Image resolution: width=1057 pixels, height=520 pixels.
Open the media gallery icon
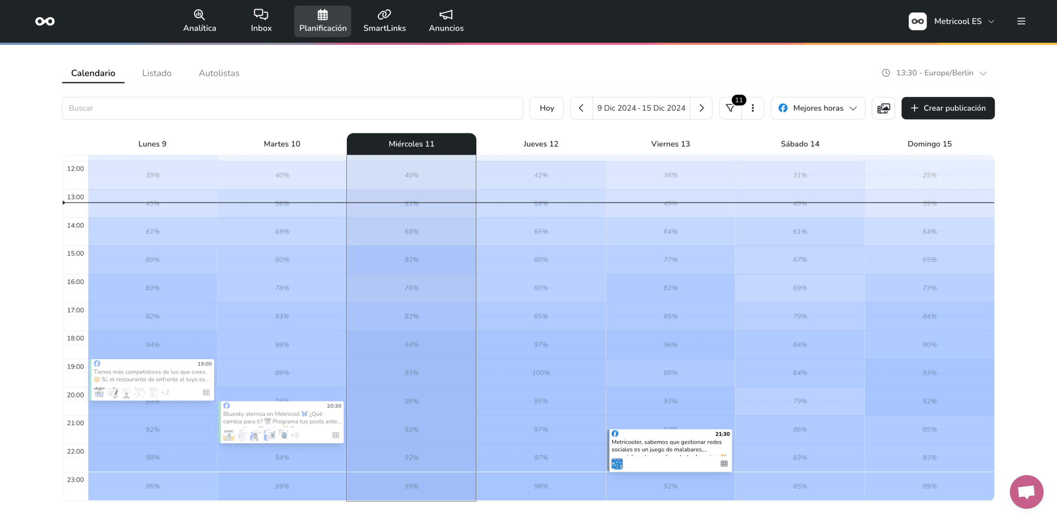[x=884, y=108]
